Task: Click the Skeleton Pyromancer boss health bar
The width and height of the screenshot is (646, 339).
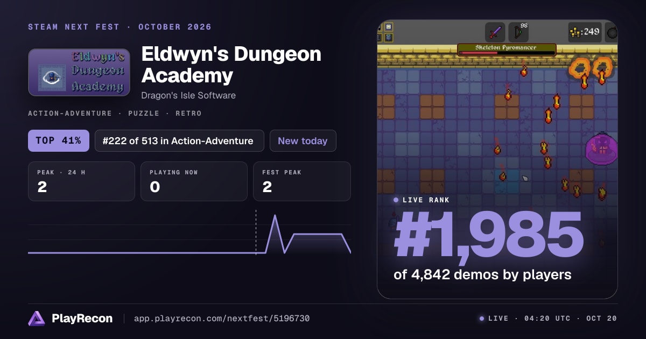Action: click(x=506, y=50)
